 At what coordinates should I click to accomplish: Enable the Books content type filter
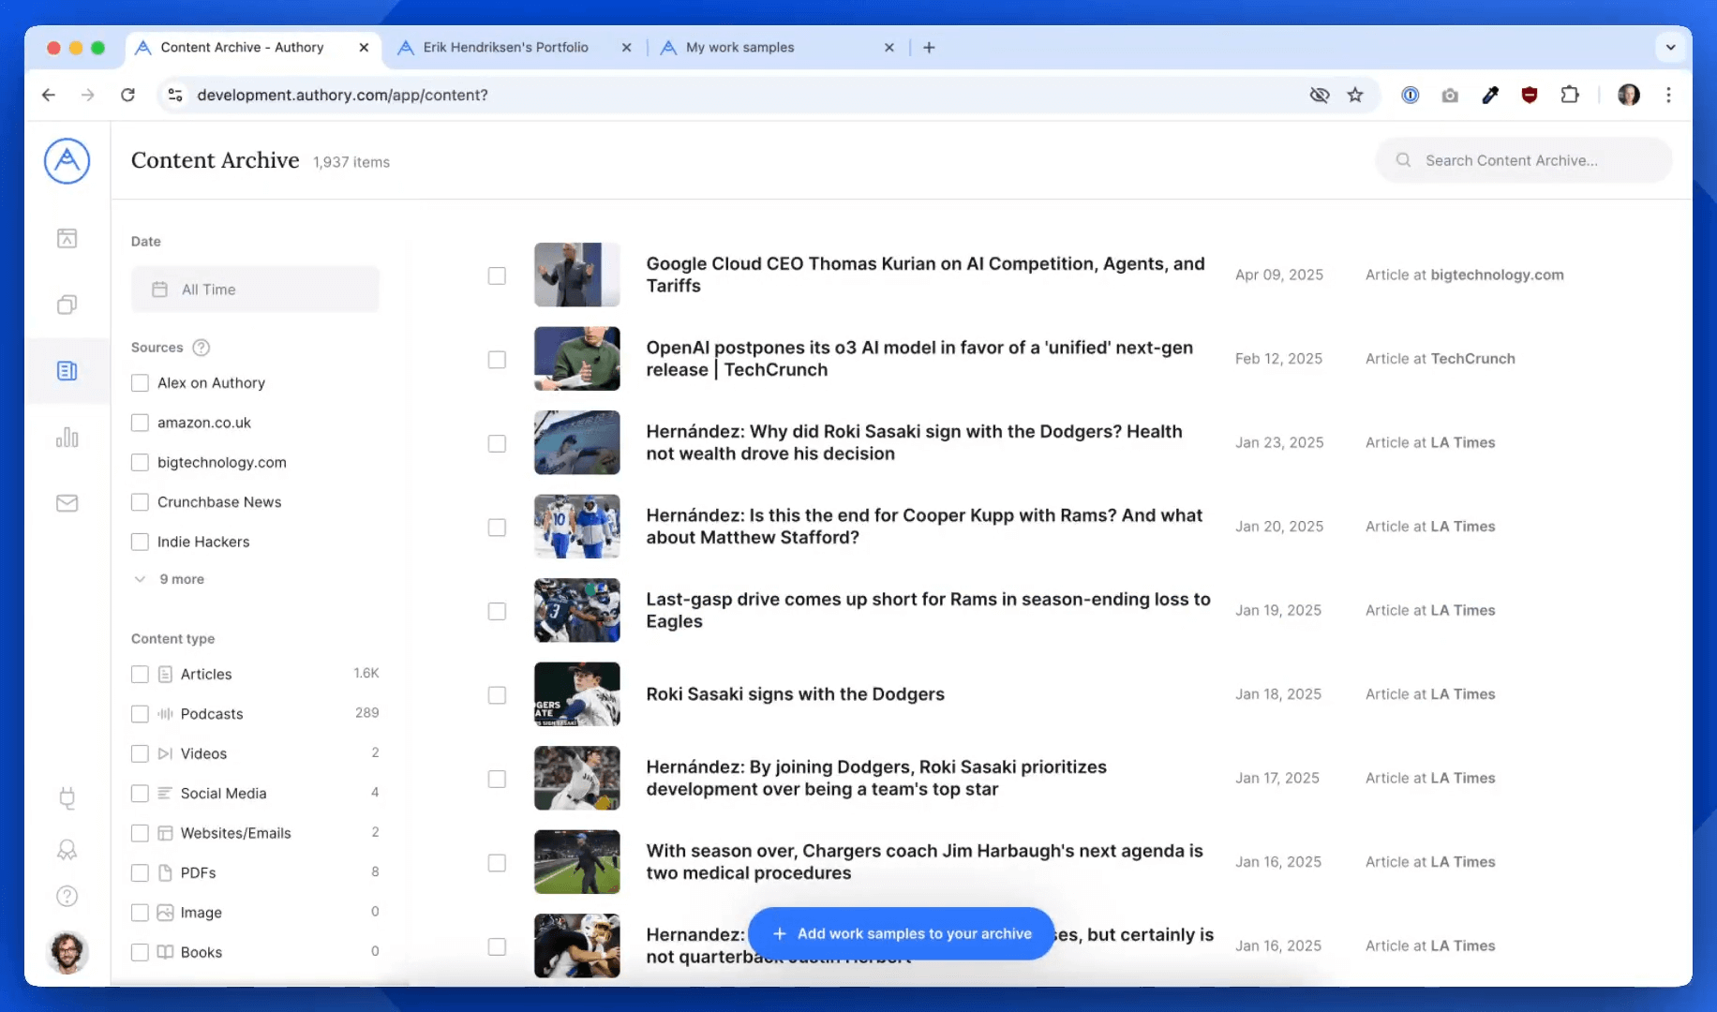[x=140, y=952]
